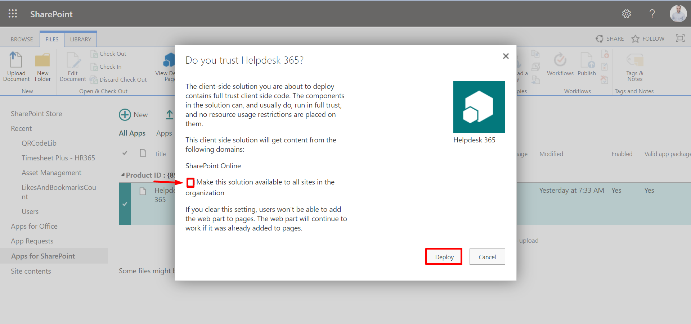
Task: Toggle focus on content fullscreen icon
Action: [x=680, y=38]
